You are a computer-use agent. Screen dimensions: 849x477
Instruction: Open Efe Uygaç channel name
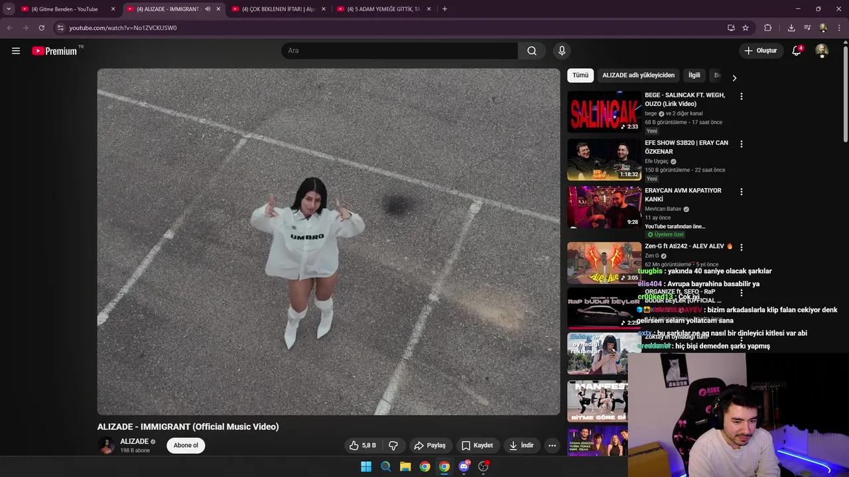point(657,161)
